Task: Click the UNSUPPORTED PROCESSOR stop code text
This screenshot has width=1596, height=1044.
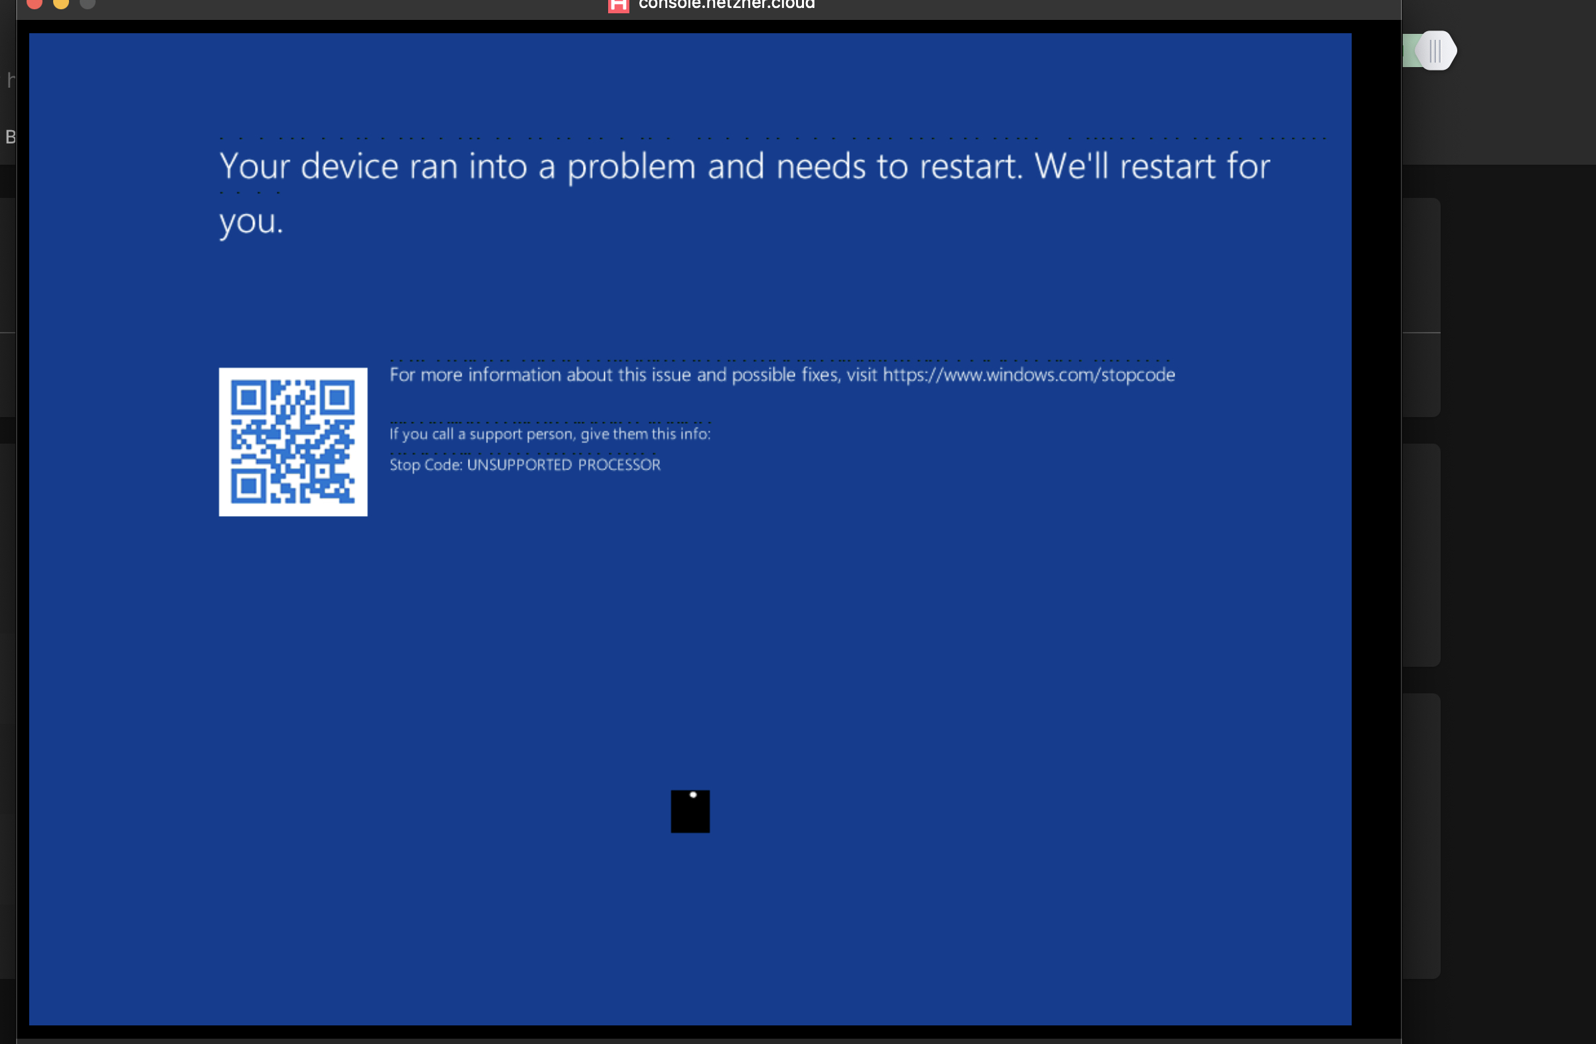Action: (x=563, y=465)
